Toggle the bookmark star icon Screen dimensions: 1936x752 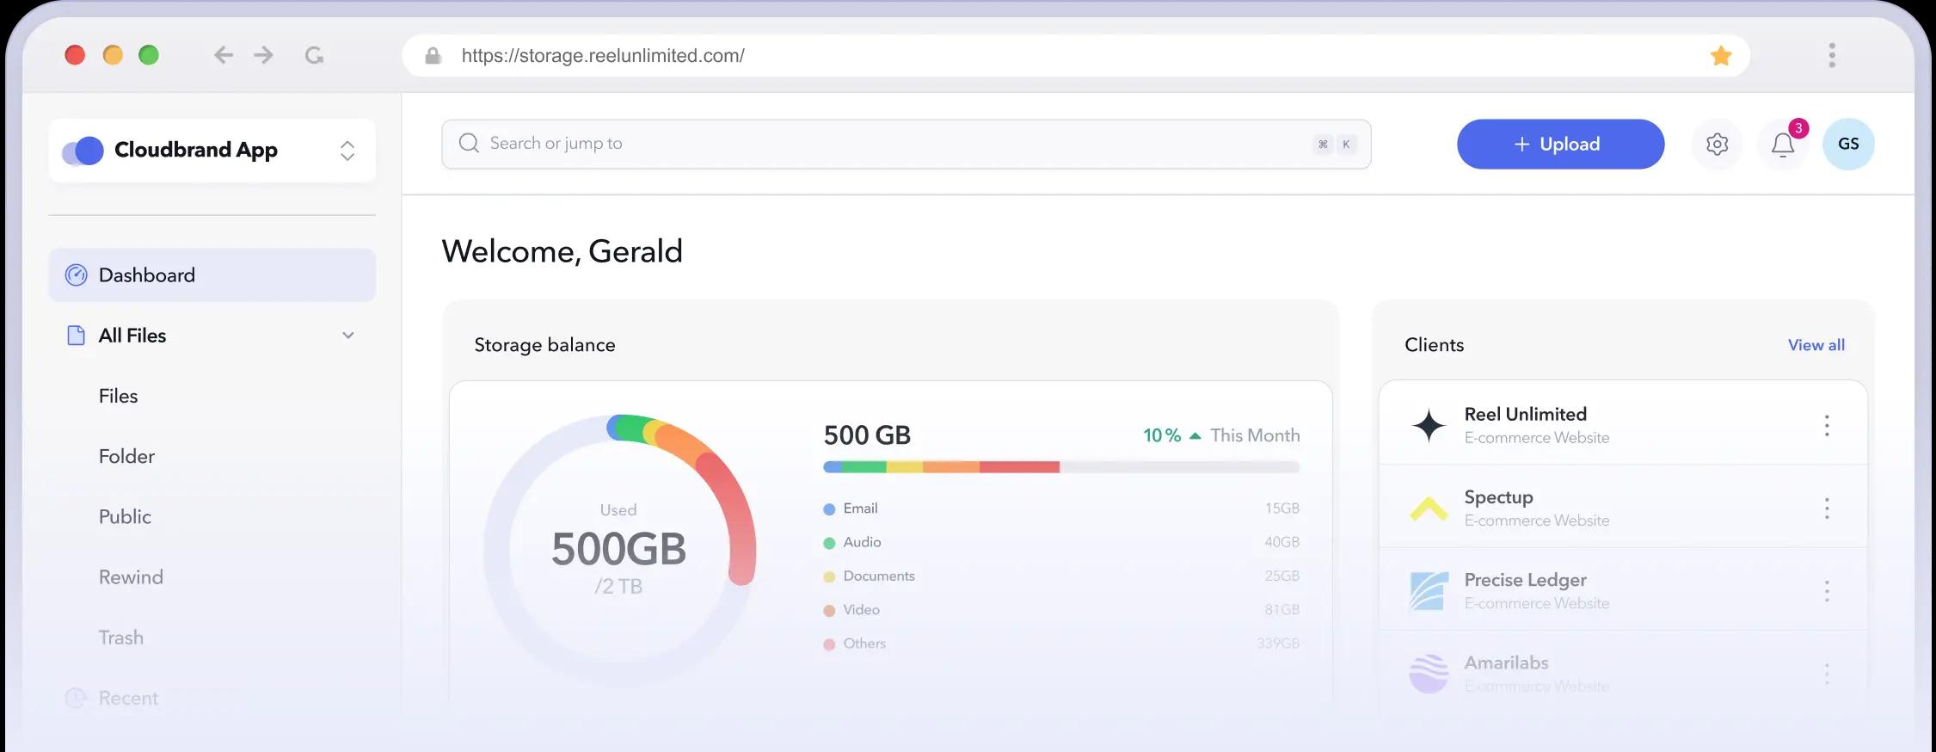[1721, 56]
